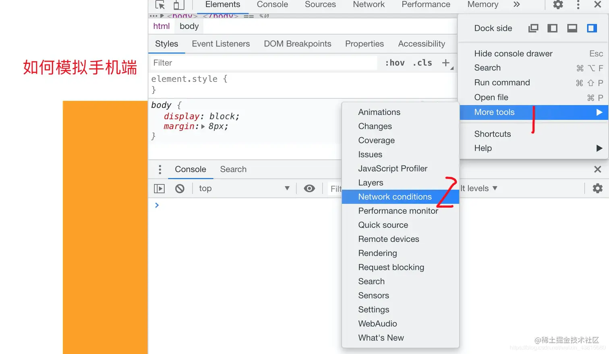
Task: Select the Search drawer tab
Action: click(233, 169)
